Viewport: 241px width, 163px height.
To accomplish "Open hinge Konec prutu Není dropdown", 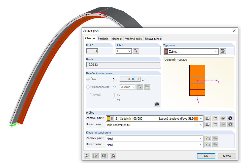I will (x=201, y=145).
